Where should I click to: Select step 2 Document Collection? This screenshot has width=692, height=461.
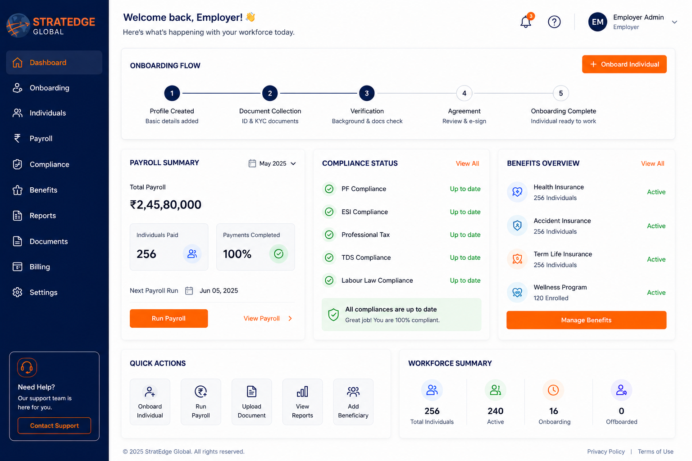coord(270,93)
